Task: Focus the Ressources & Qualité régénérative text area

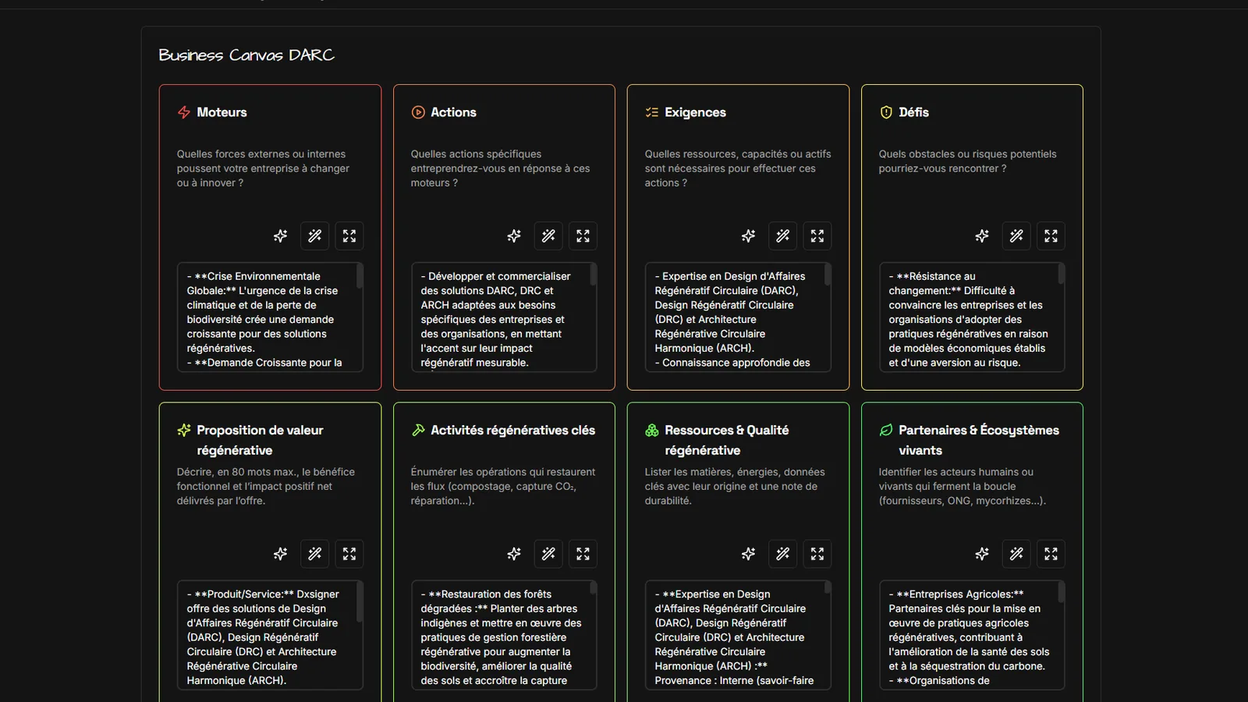Action: [738, 635]
